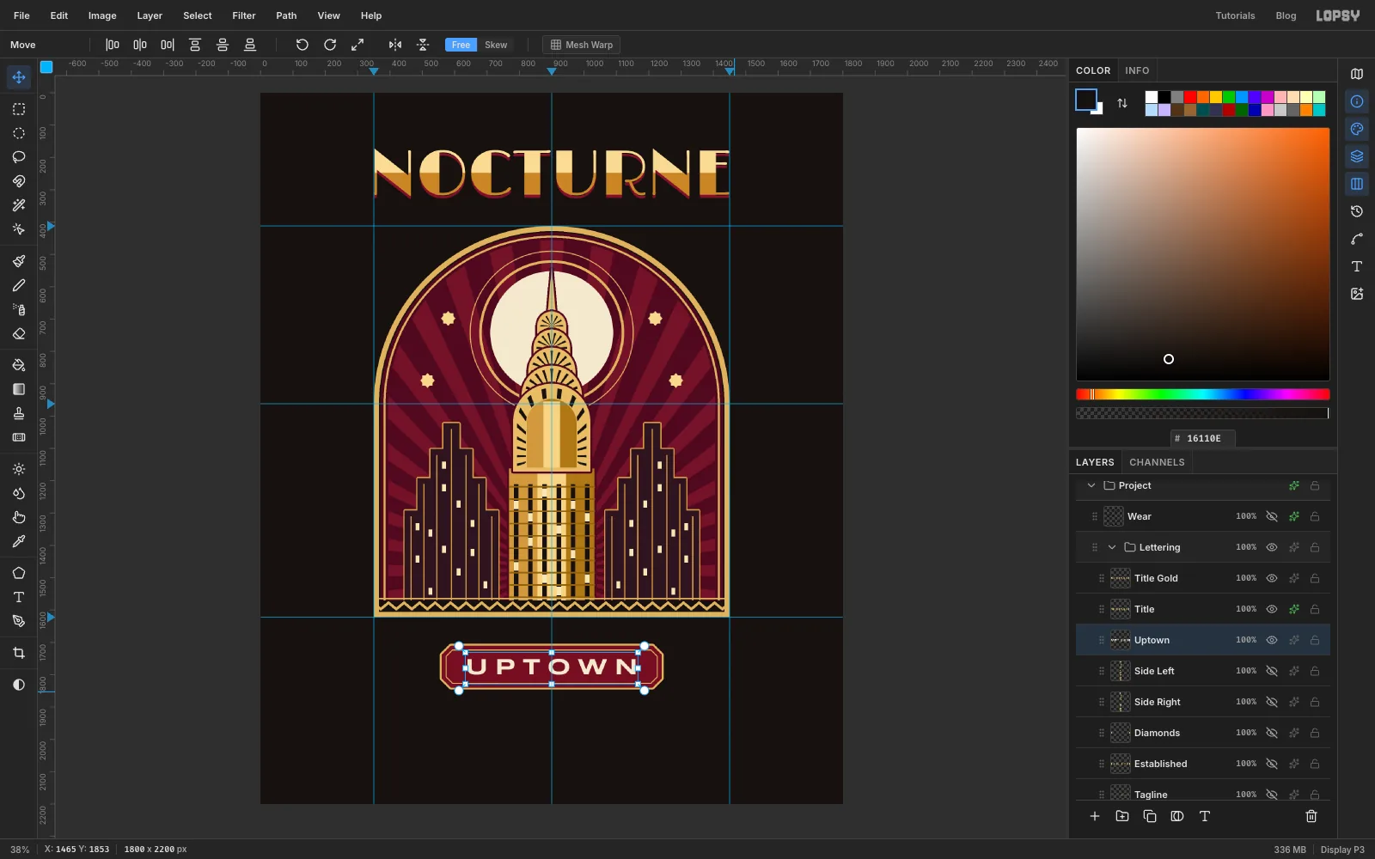1375x859 pixels.
Task: Show the Wear layer
Action: pos(1272,516)
